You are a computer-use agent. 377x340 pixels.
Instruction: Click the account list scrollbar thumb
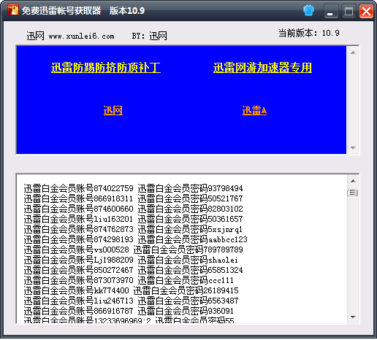pos(353,193)
